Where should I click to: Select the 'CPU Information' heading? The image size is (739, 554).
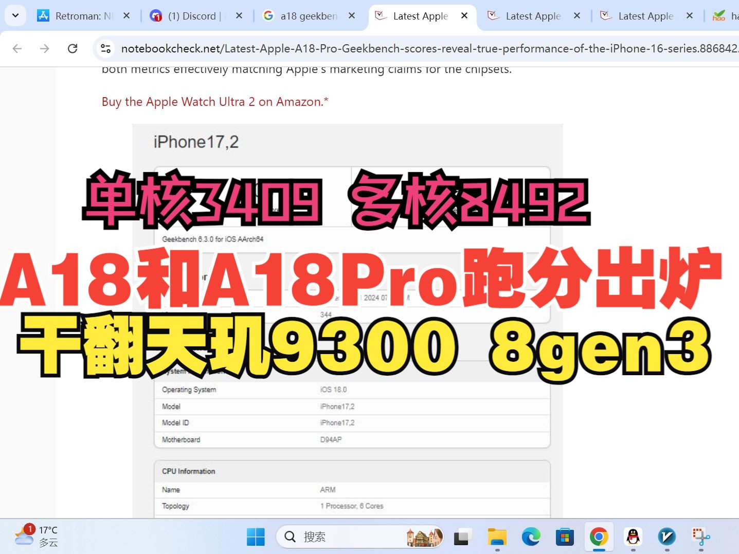coord(188,471)
